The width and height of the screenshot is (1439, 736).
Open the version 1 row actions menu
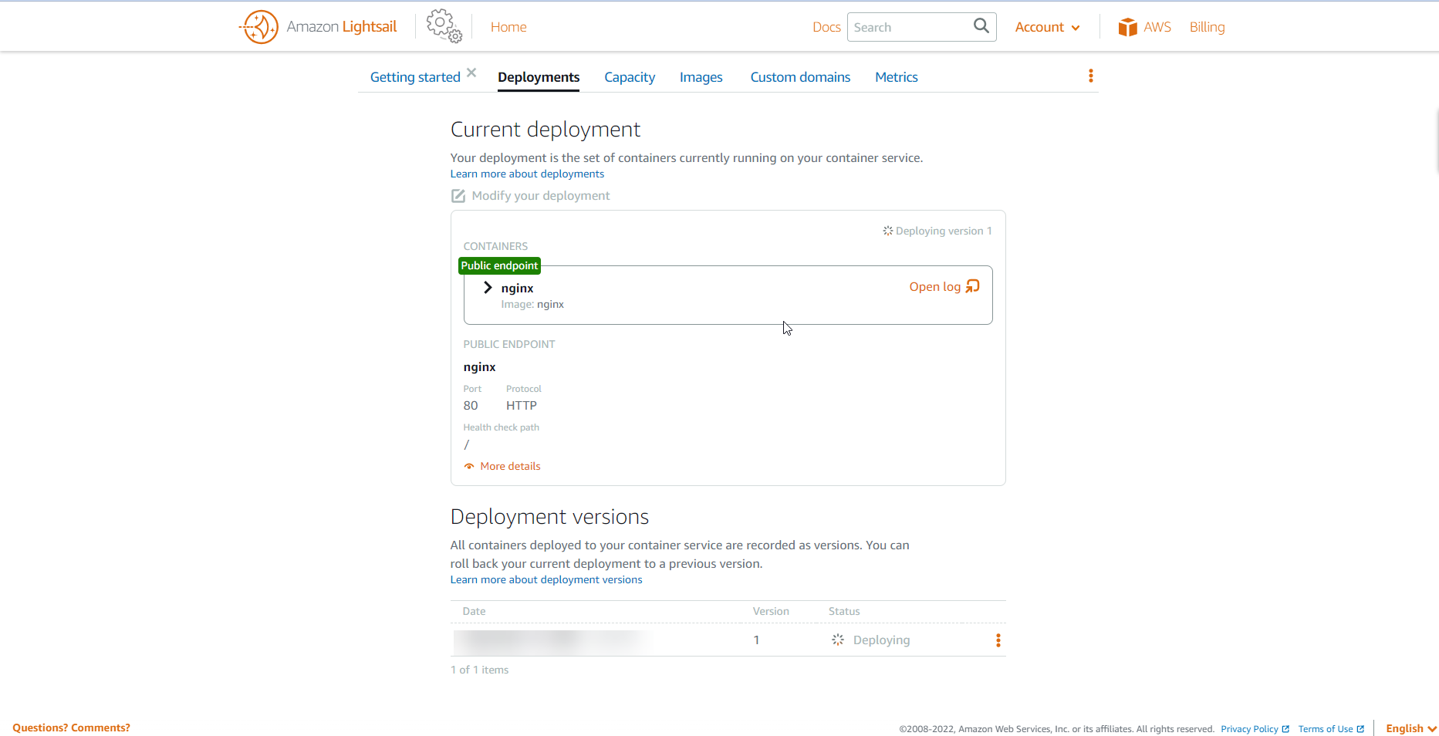pos(998,640)
